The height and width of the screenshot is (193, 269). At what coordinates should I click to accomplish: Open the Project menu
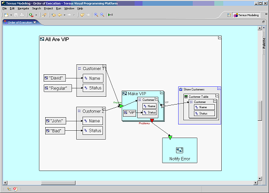click(48, 8)
